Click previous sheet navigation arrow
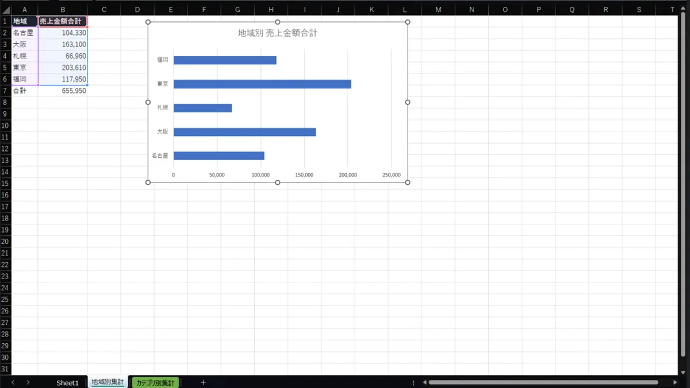Viewport: 690px width, 388px height. pyautogui.click(x=13, y=382)
